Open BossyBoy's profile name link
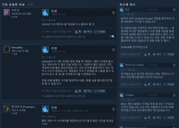Viewport: 179px width, 128px height. click(x=17, y=47)
